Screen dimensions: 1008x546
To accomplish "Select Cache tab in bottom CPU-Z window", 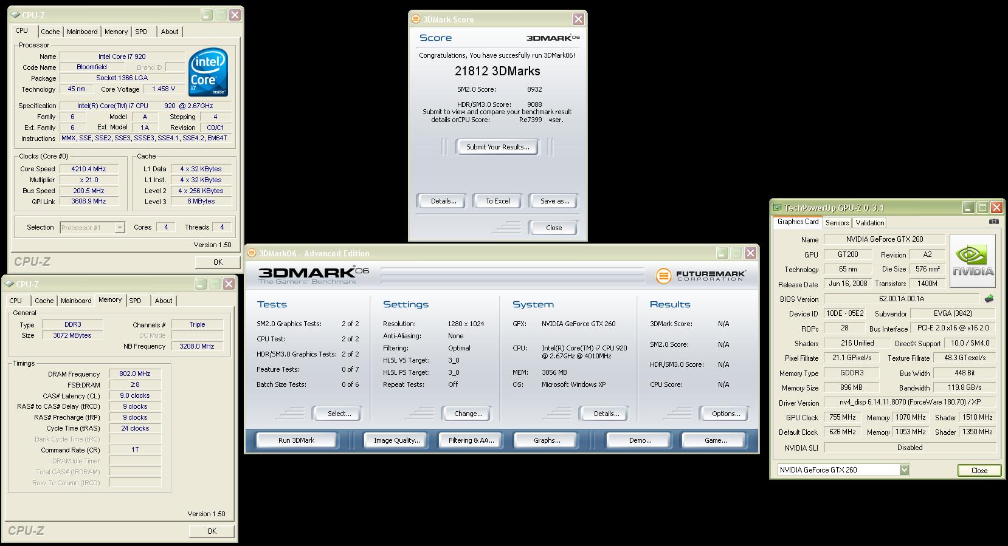I will click(44, 301).
